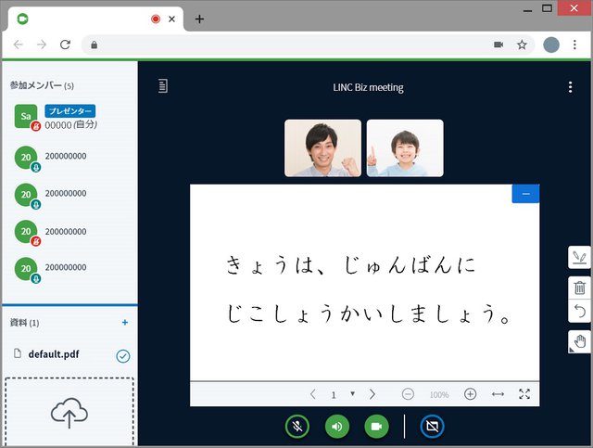593x448 pixels.
Task: Add a document with plus icon
Action: click(125, 322)
